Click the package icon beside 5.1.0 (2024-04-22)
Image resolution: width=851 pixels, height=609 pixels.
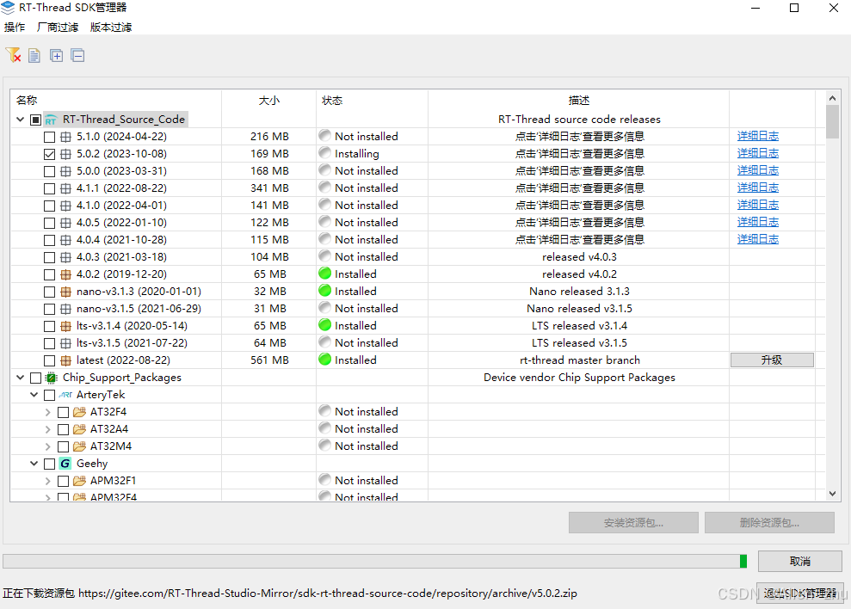point(65,137)
